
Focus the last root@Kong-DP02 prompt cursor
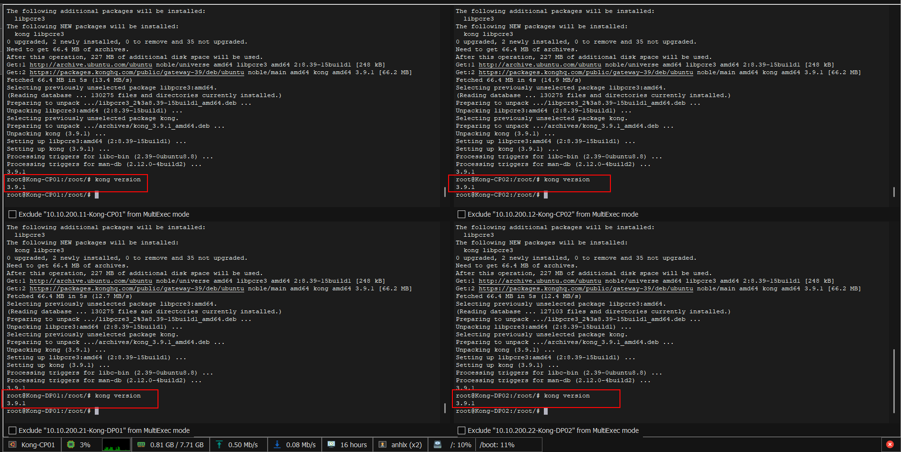click(x=546, y=411)
